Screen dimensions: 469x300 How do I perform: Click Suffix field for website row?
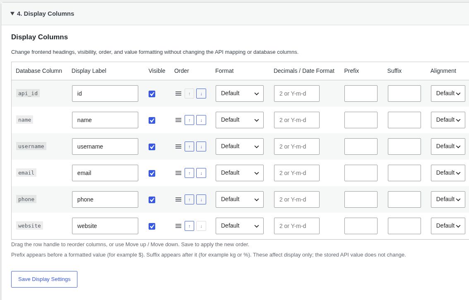[x=404, y=226]
